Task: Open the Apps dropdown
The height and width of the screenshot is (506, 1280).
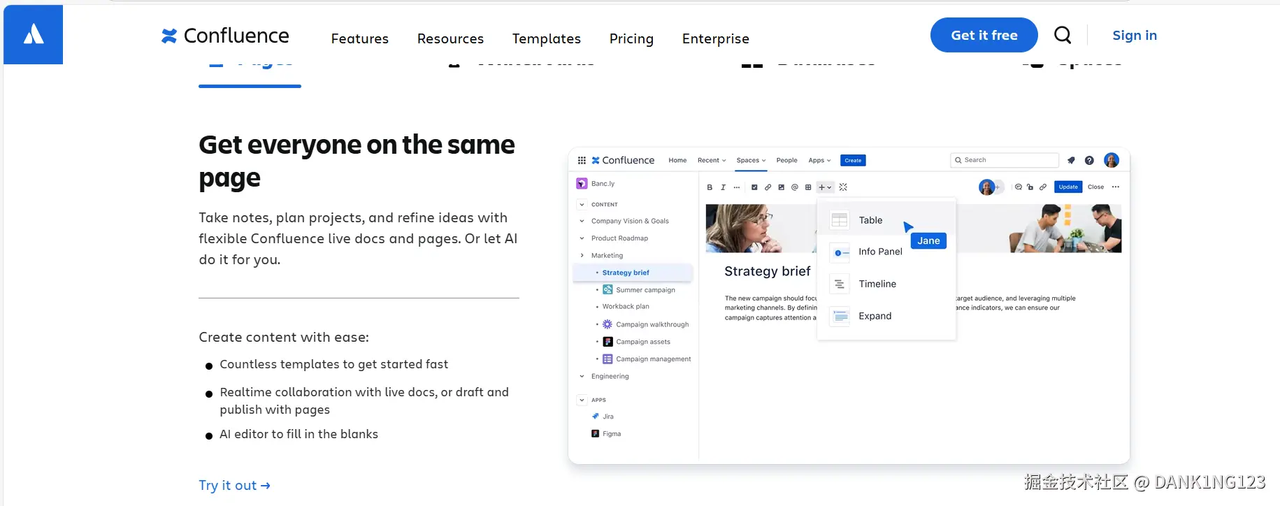Action: pos(819,161)
